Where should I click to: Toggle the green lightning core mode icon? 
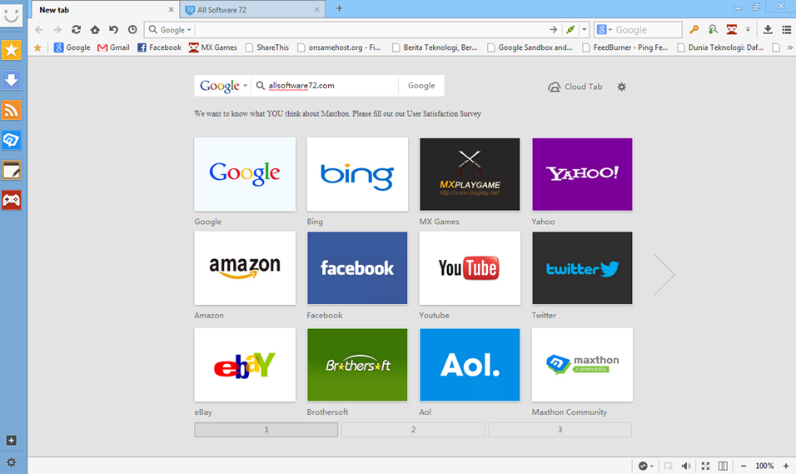570,29
